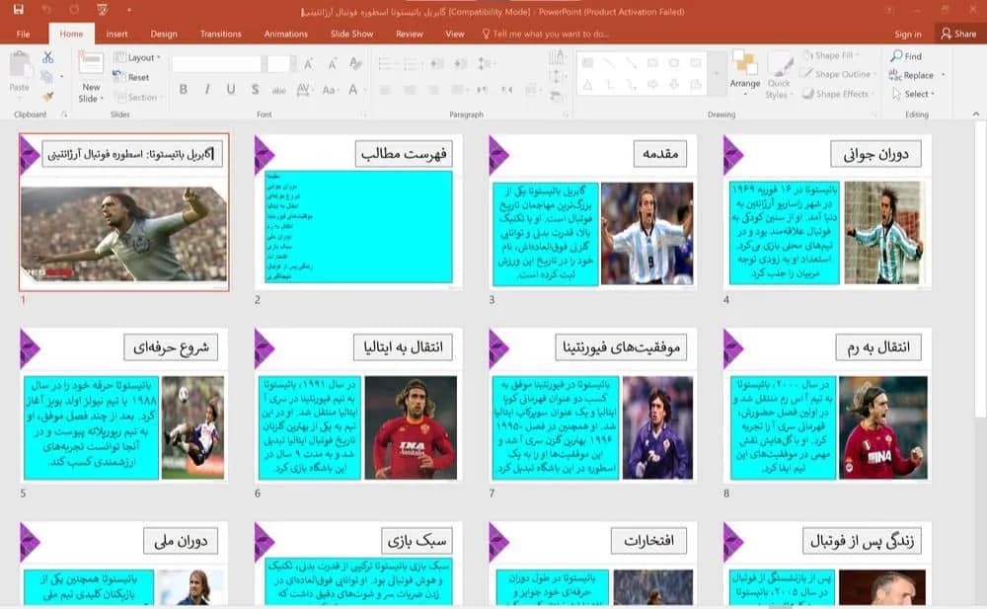Screen dimensions: 987x609
Task: Use the Format Painter brush icon
Action: [x=47, y=96]
